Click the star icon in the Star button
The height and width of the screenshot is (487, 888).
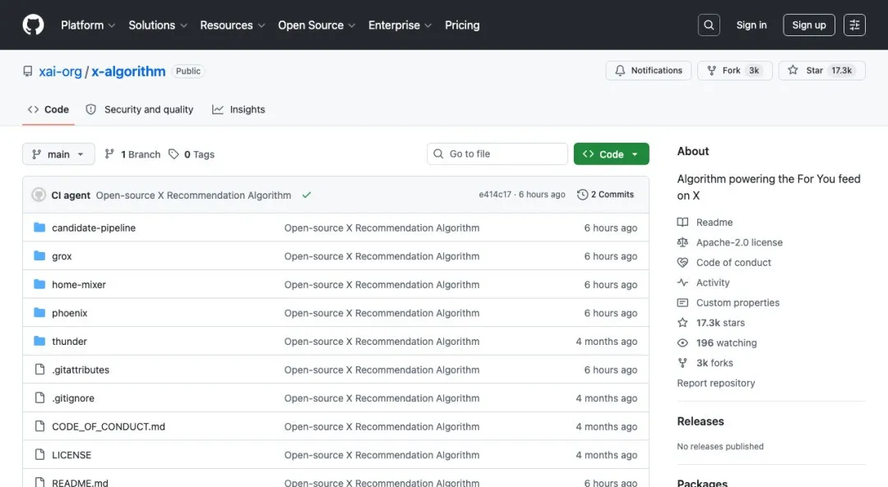pos(793,70)
